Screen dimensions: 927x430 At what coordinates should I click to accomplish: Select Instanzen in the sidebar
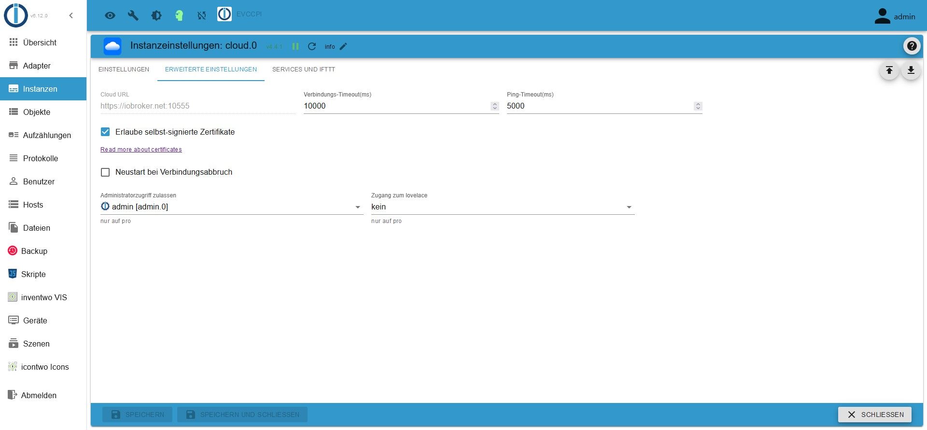click(x=43, y=89)
